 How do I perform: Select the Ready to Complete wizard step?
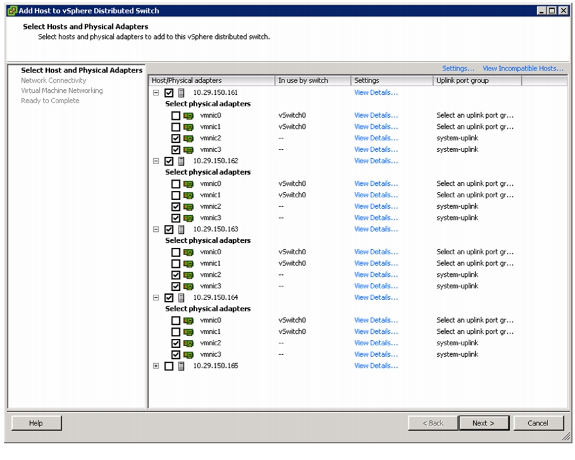[50, 101]
